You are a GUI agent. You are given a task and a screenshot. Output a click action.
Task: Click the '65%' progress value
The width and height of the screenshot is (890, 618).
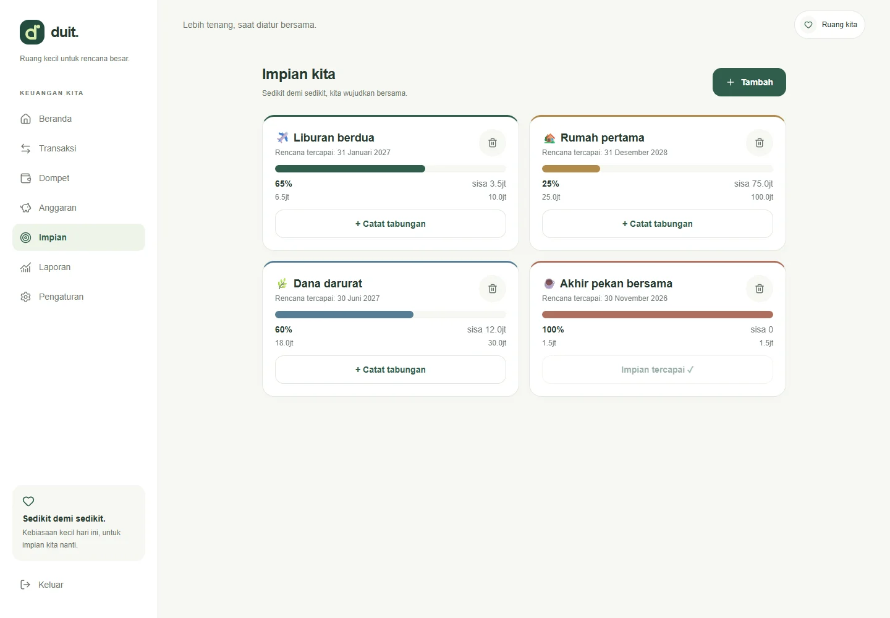click(284, 184)
